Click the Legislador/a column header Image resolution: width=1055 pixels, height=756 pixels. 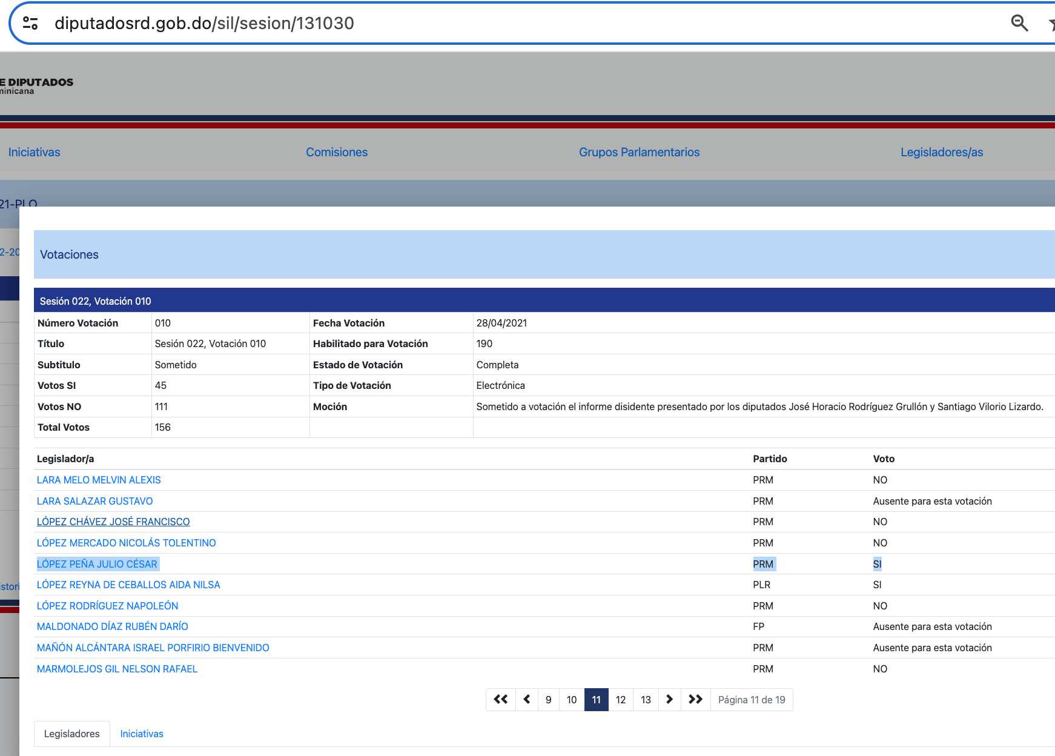click(65, 459)
